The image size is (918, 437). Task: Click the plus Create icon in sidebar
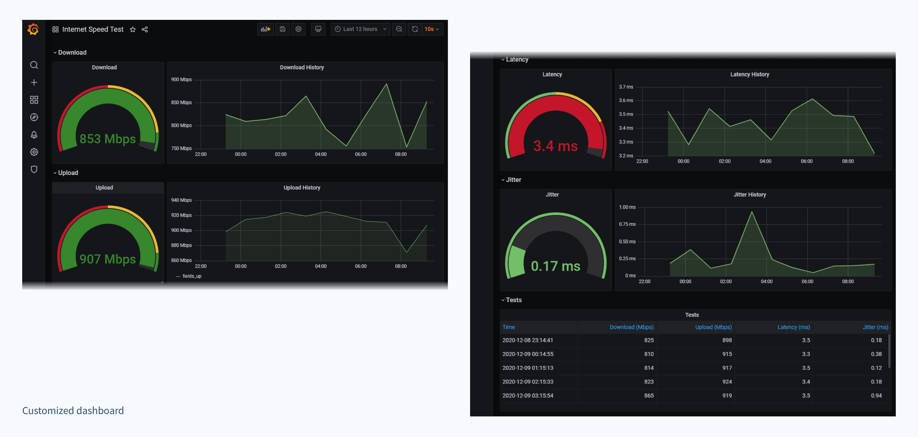click(34, 83)
